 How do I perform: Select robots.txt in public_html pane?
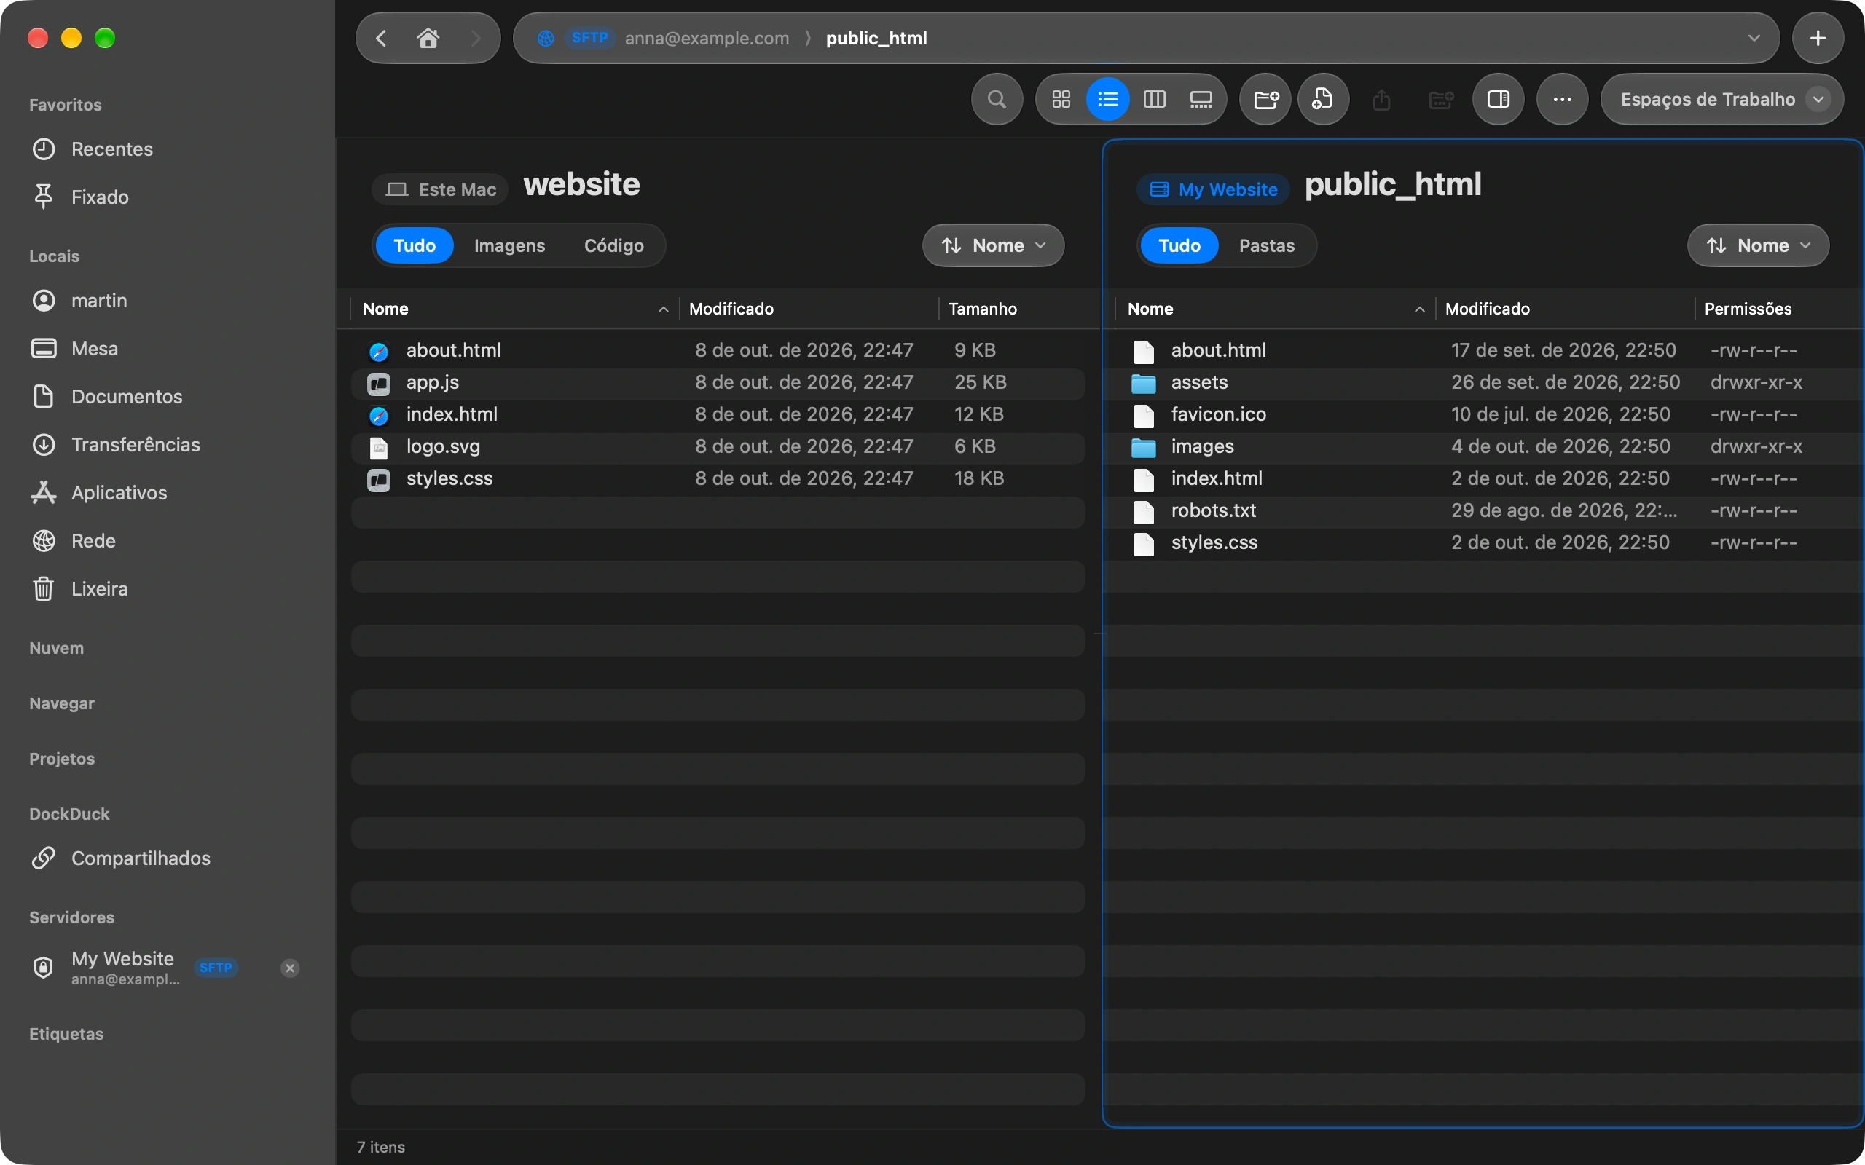(1483, 511)
